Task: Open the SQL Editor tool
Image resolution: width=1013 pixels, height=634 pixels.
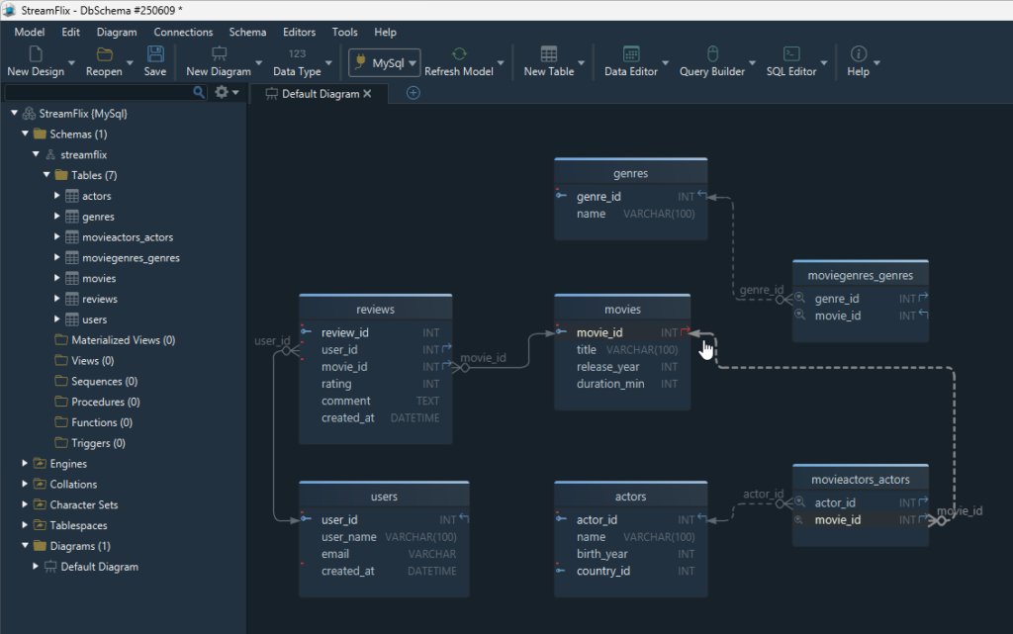Action: coord(790,54)
